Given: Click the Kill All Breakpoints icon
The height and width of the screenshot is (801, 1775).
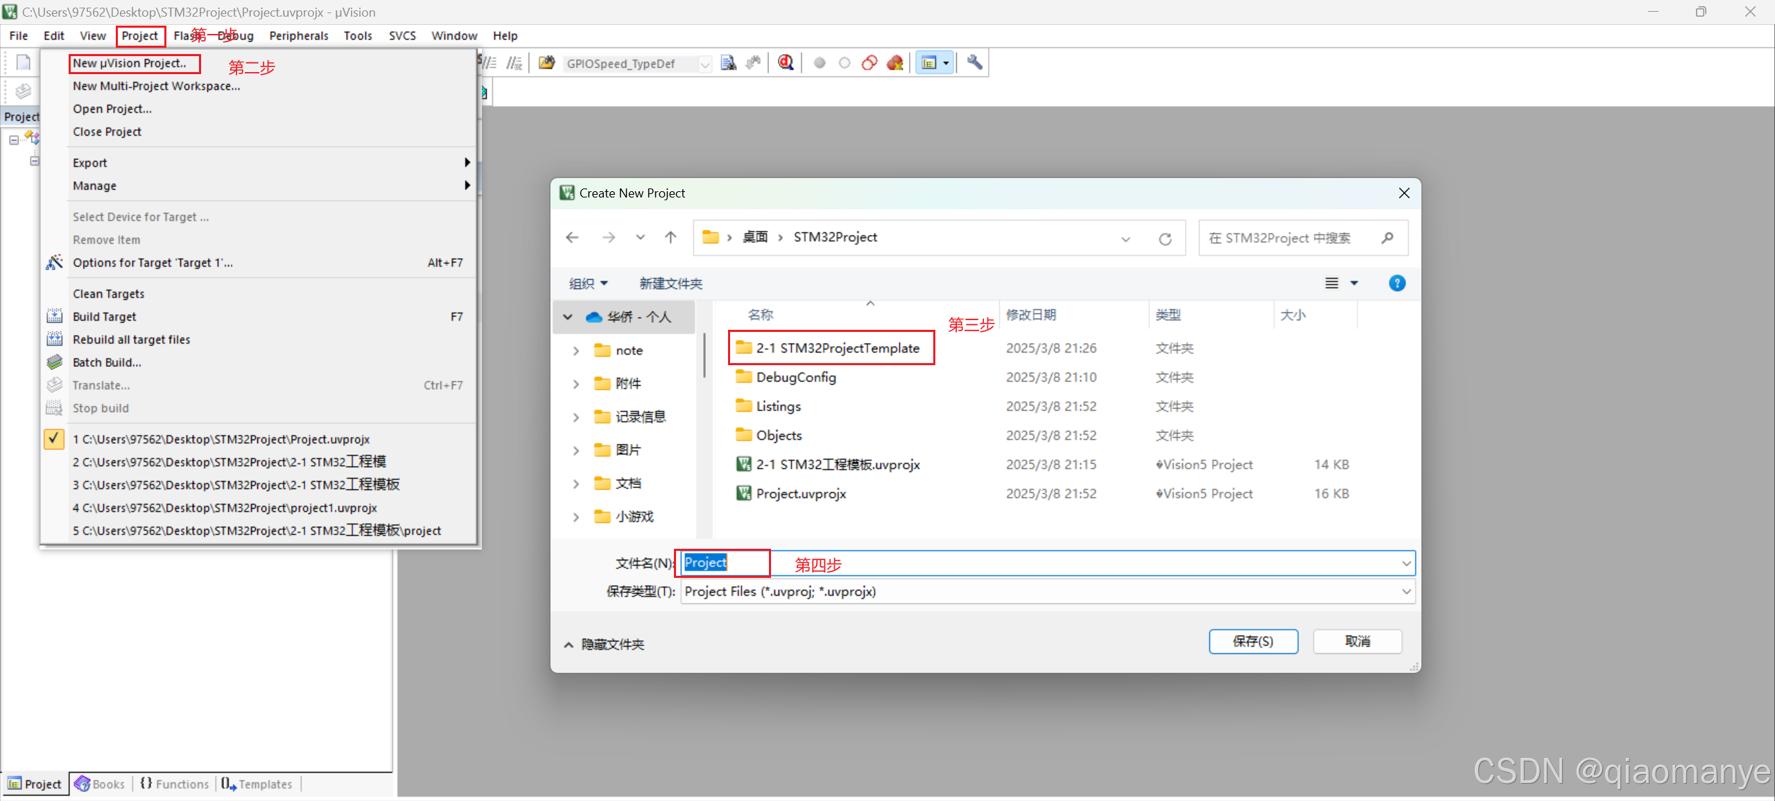Looking at the screenshot, I should pos(895,63).
